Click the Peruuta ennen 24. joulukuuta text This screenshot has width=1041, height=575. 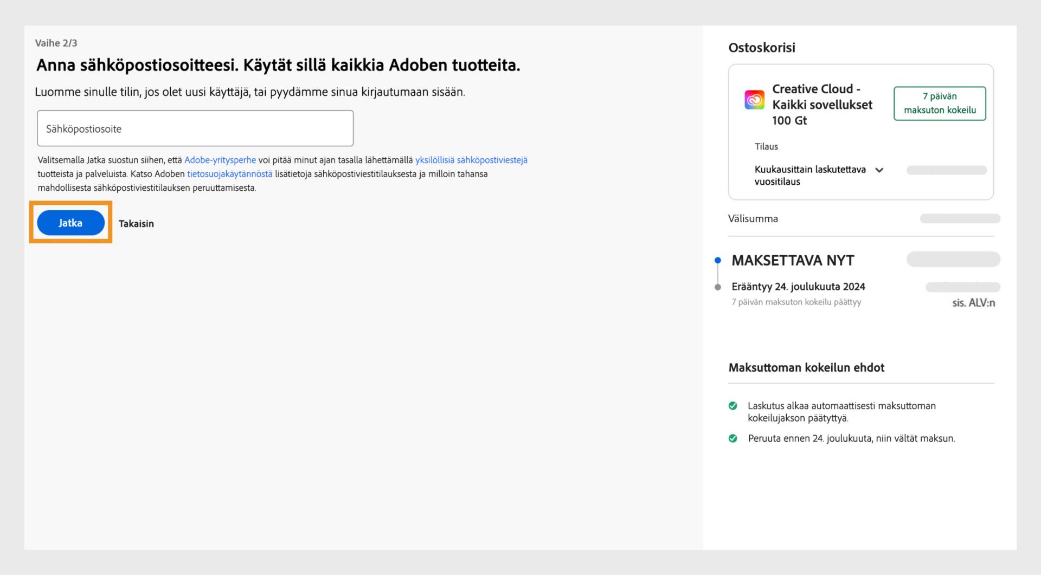coord(851,438)
